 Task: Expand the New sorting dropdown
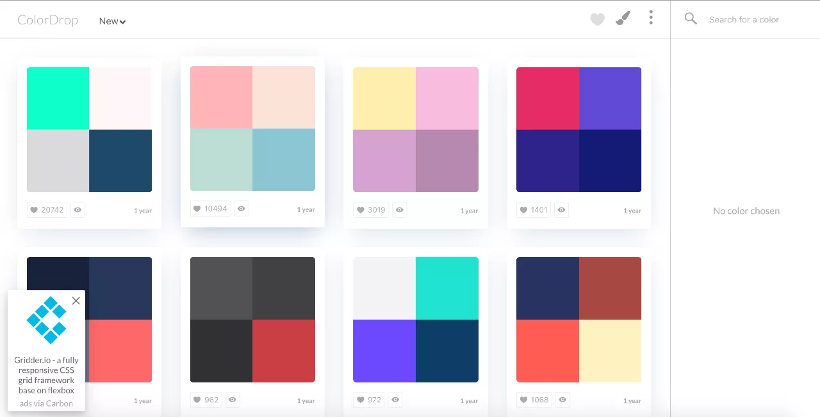pyautogui.click(x=112, y=21)
